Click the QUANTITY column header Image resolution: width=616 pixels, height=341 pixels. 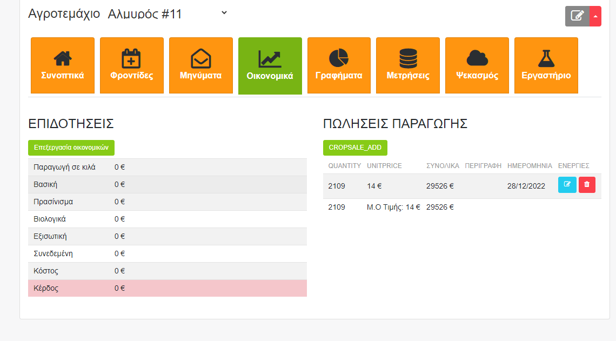click(344, 165)
